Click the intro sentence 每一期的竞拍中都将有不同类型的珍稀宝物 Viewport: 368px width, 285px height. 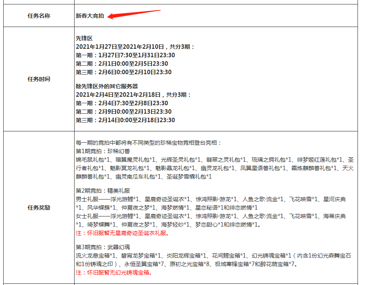[x=148, y=143]
